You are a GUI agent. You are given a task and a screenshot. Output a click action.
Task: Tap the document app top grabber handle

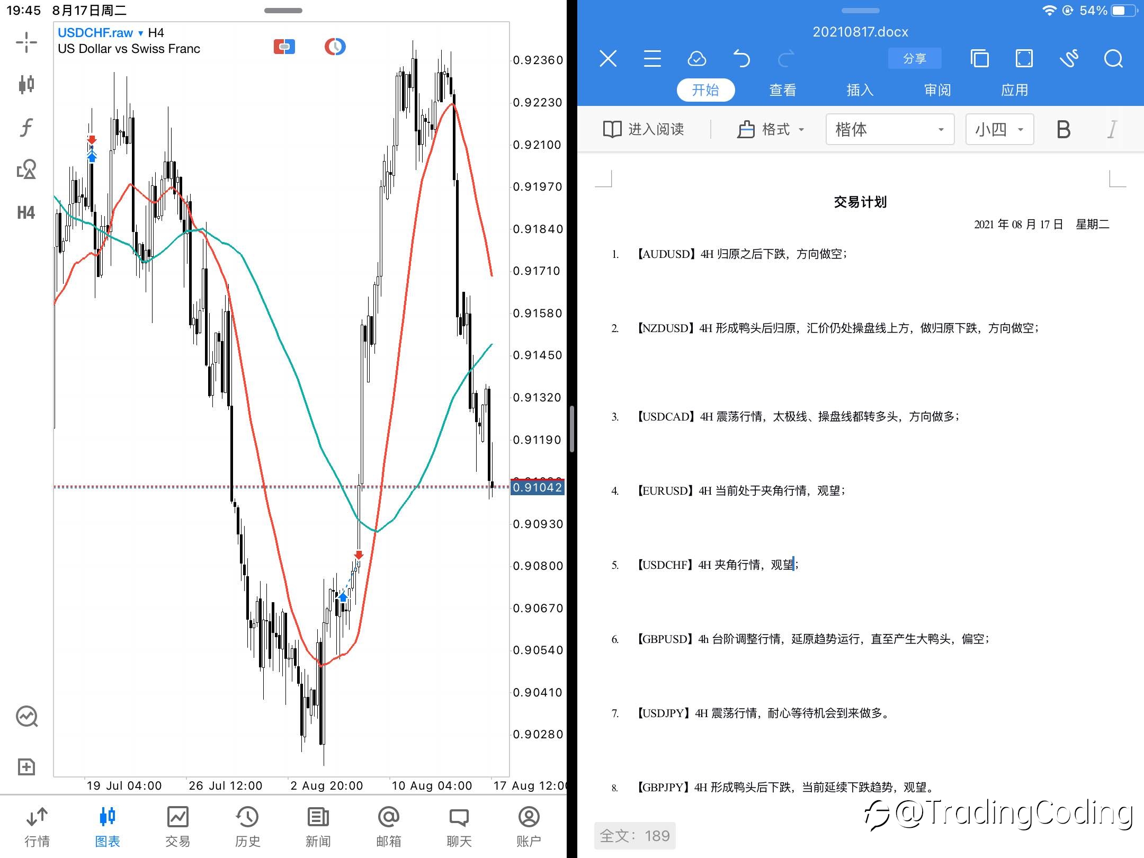point(861,11)
